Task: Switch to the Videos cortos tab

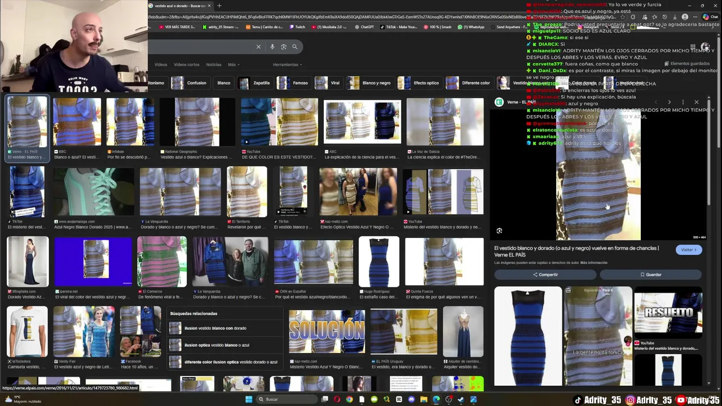Action: 187,64
